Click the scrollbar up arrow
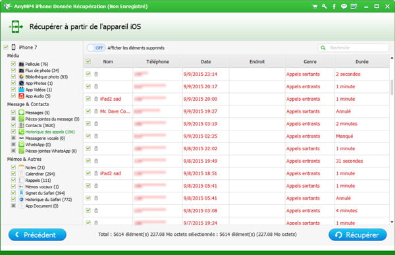 pos(392,58)
